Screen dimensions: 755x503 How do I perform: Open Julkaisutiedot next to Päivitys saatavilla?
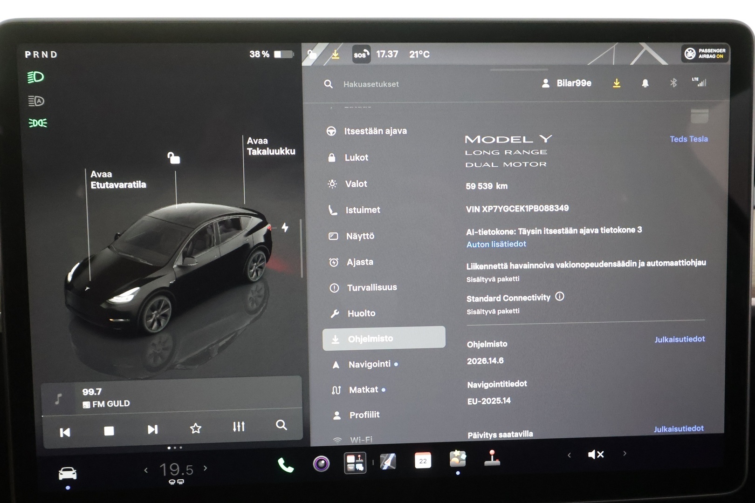(679, 428)
